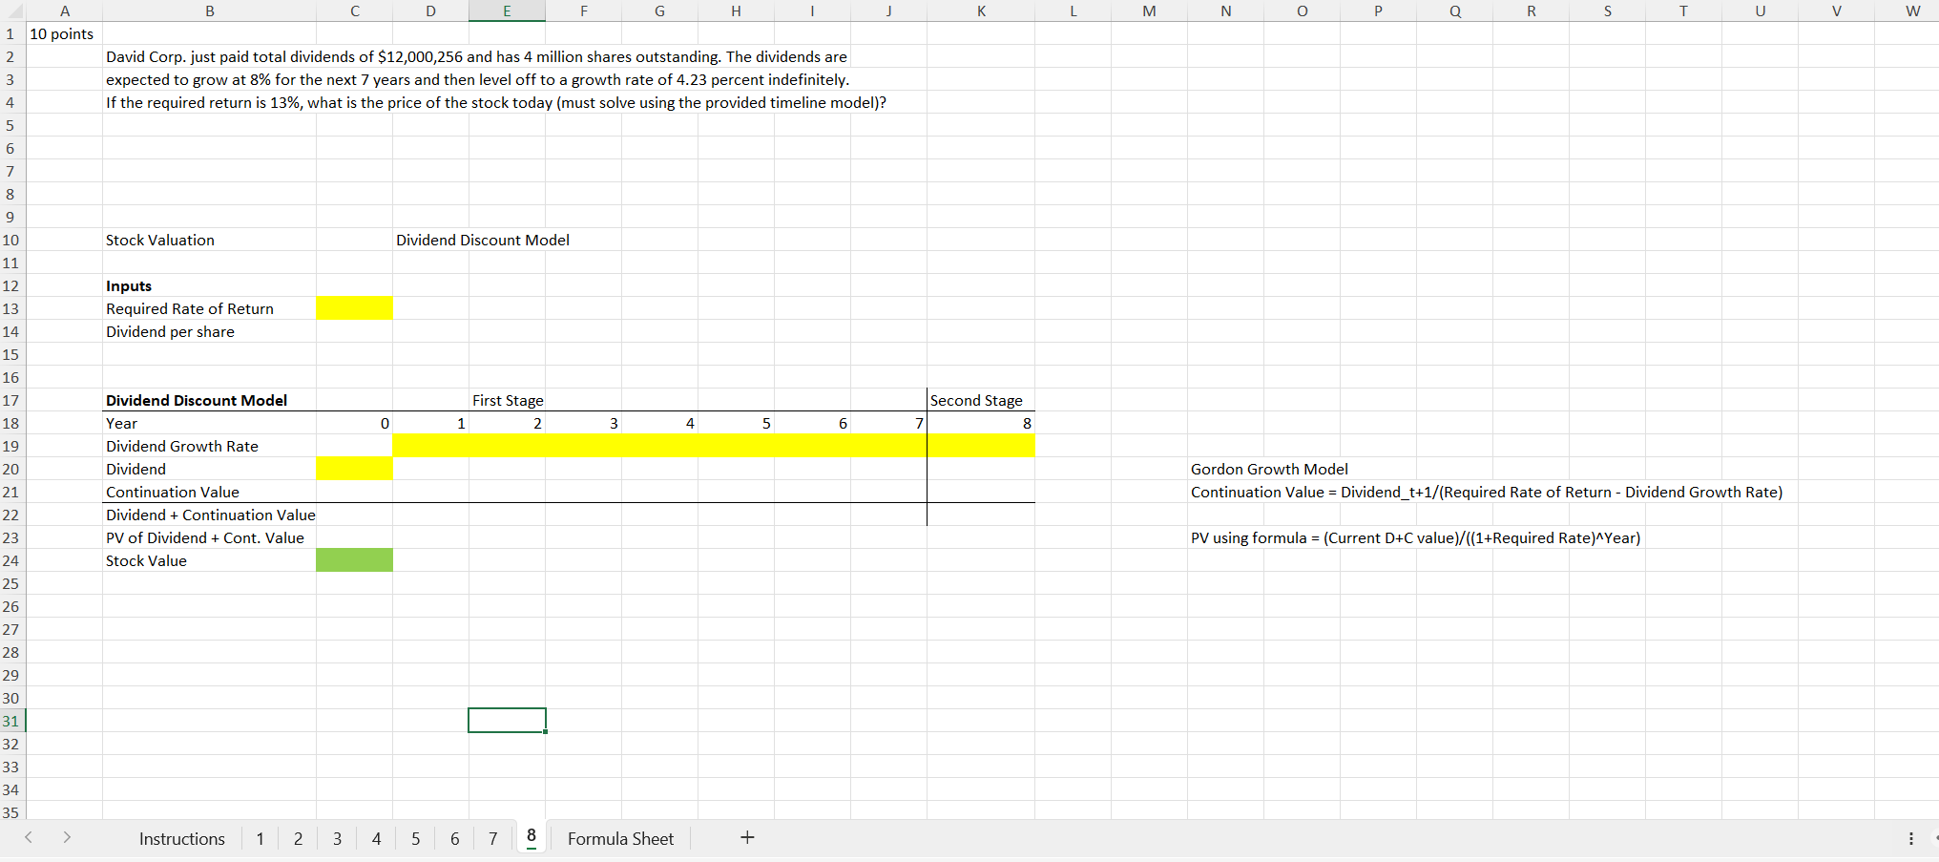
Task: Click the year 0 cell in the Year row
Action: [x=355, y=423]
